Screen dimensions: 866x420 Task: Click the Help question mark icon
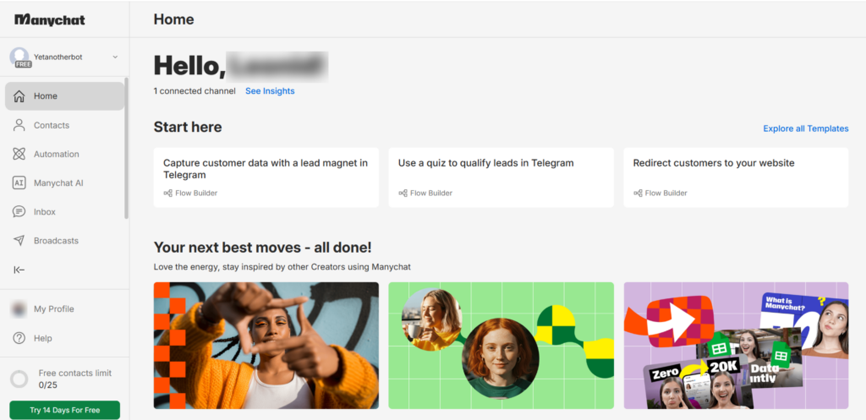click(x=19, y=338)
